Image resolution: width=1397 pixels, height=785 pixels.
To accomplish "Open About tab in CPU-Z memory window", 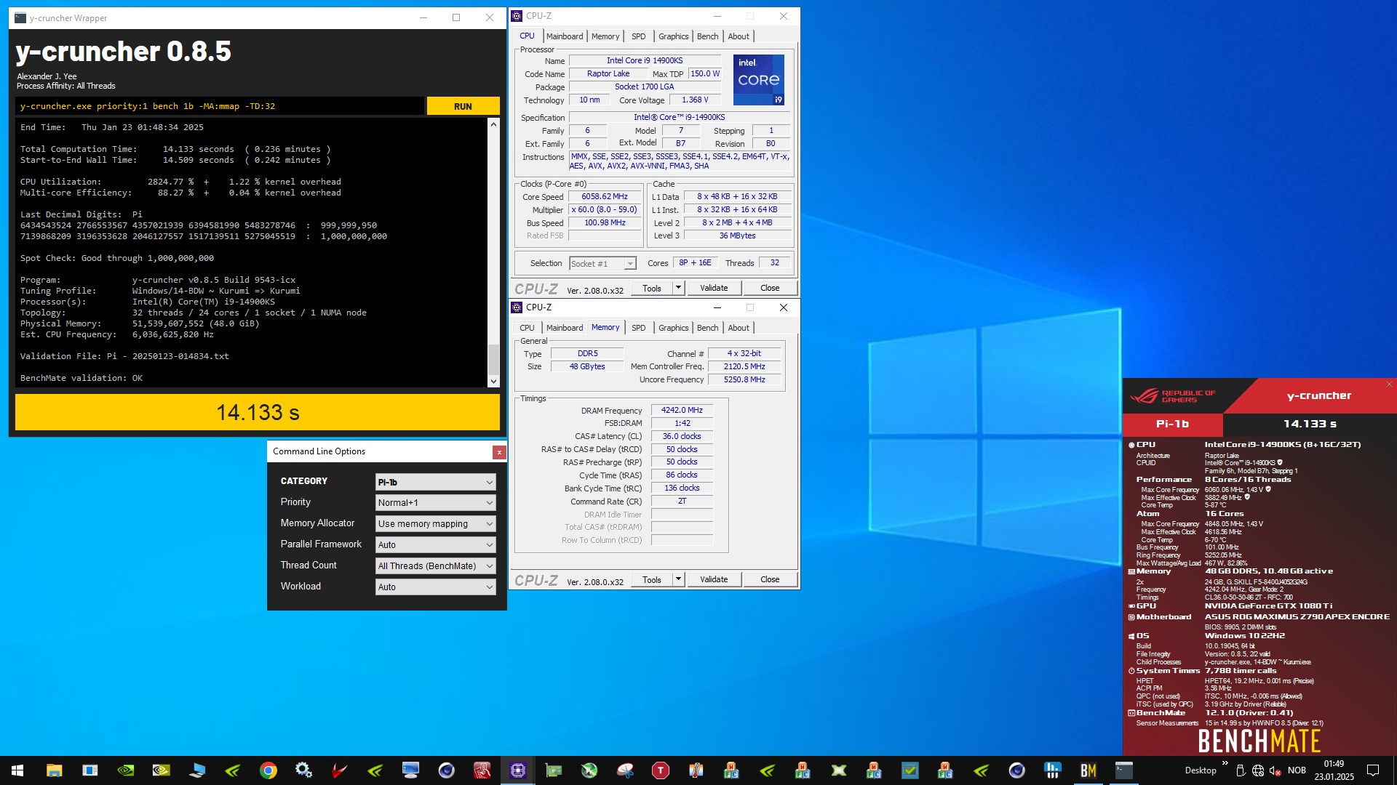I will (739, 328).
